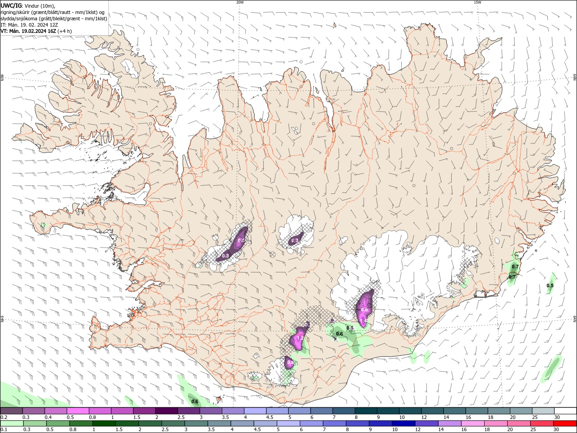Click the 'slydda/snjókoma' legend description line

pyautogui.click(x=54, y=18)
